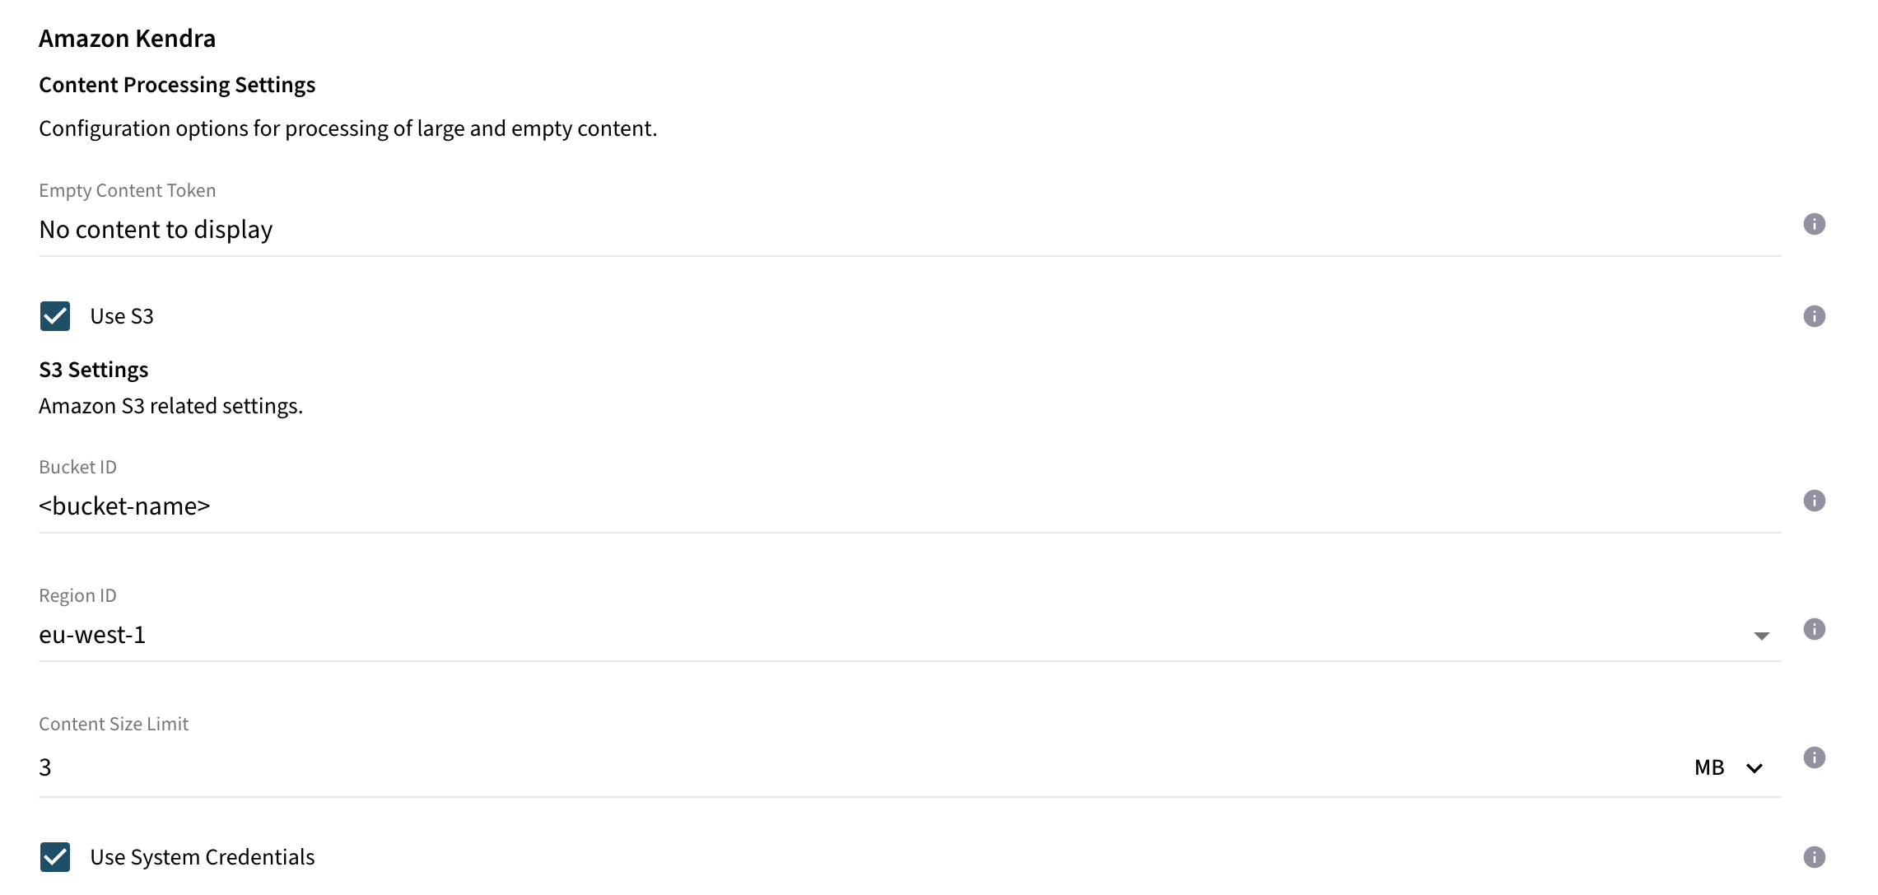The image size is (1878, 895).
Task: Click the Amazon Kendra heading
Action: (127, 38)
